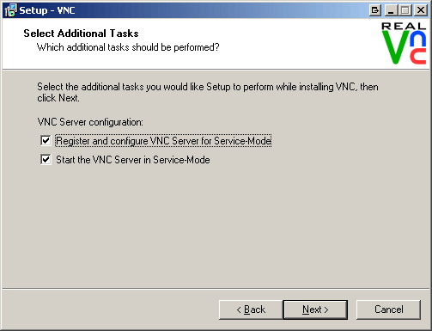
Task: Click the 'Register and configure VNC Server for Service-Mode' label
Action: click(163, 141)
